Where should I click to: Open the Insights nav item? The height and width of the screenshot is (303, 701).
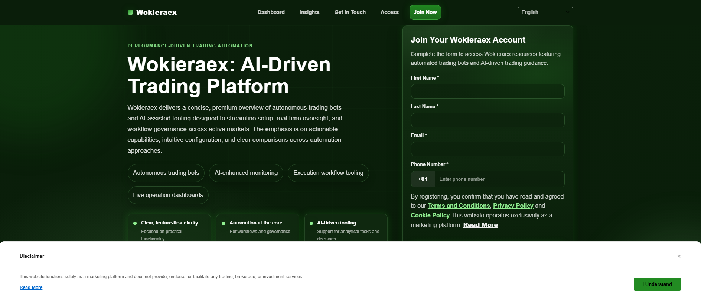[x=309, y=12]
